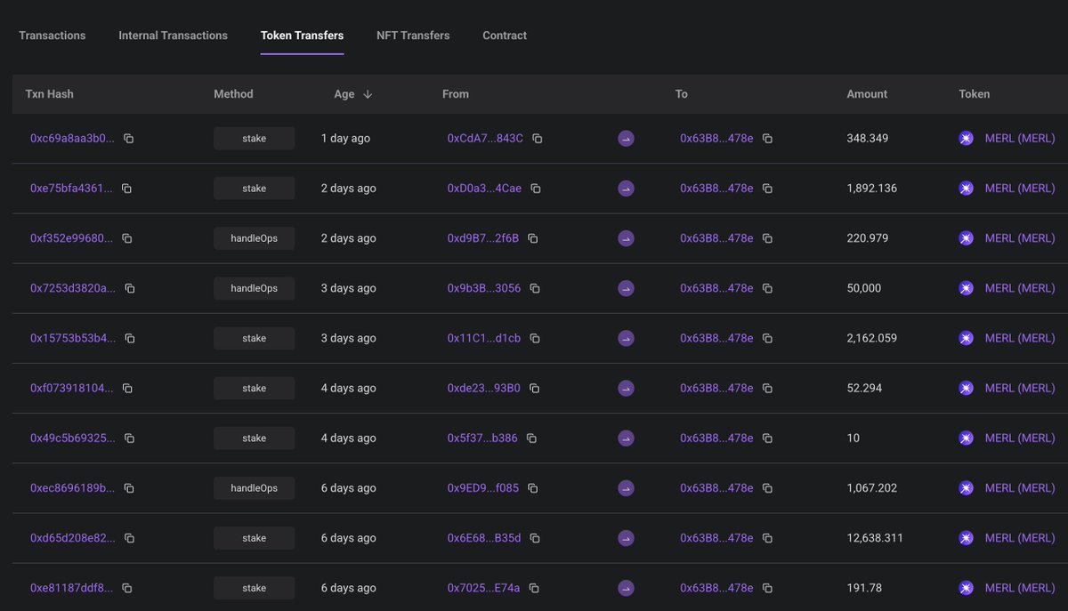The width and height of the screenshot is (1068, 611).
Task: Open sender address 0x11C1...d1cb
Action: click(x=483, y=338)
